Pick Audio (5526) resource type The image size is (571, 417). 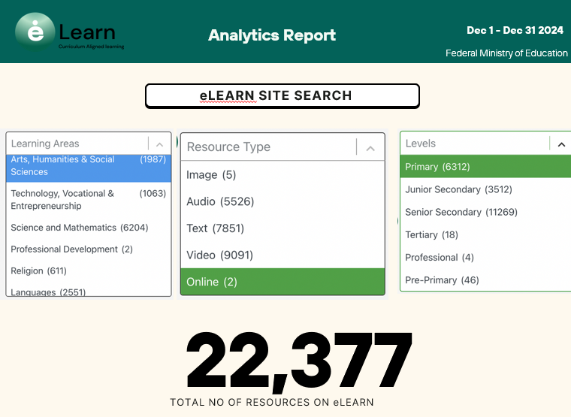(x=282, y=201)
